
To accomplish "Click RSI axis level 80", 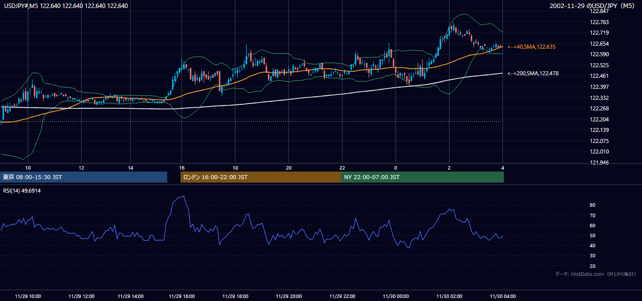I will point(593,205).
